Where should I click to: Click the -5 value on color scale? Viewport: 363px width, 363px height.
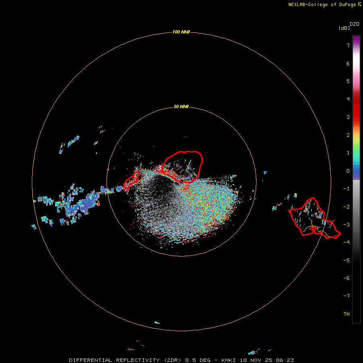346,261
